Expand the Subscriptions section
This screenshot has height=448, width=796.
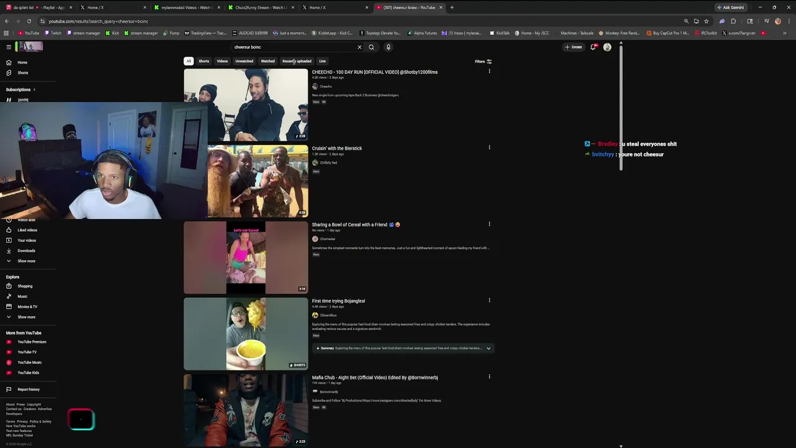click(21, 90)
